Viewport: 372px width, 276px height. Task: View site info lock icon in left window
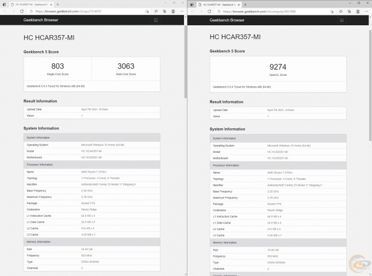point(31,11)
